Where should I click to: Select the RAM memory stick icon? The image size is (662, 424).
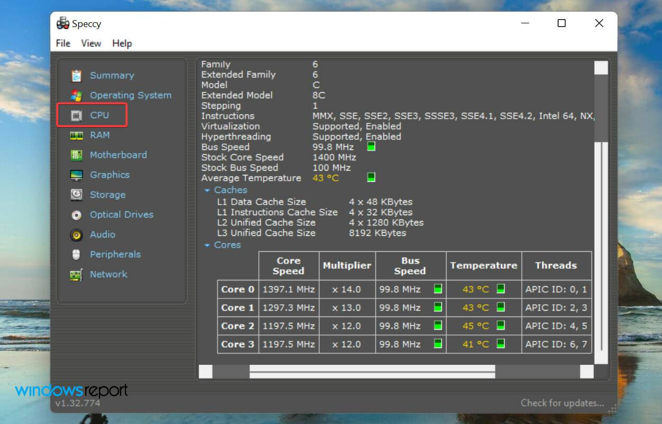(76, 135)
